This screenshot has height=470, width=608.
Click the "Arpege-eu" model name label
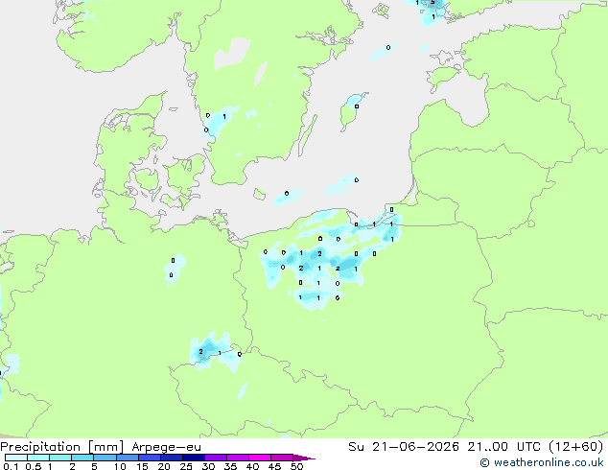(x=166, y=447)
